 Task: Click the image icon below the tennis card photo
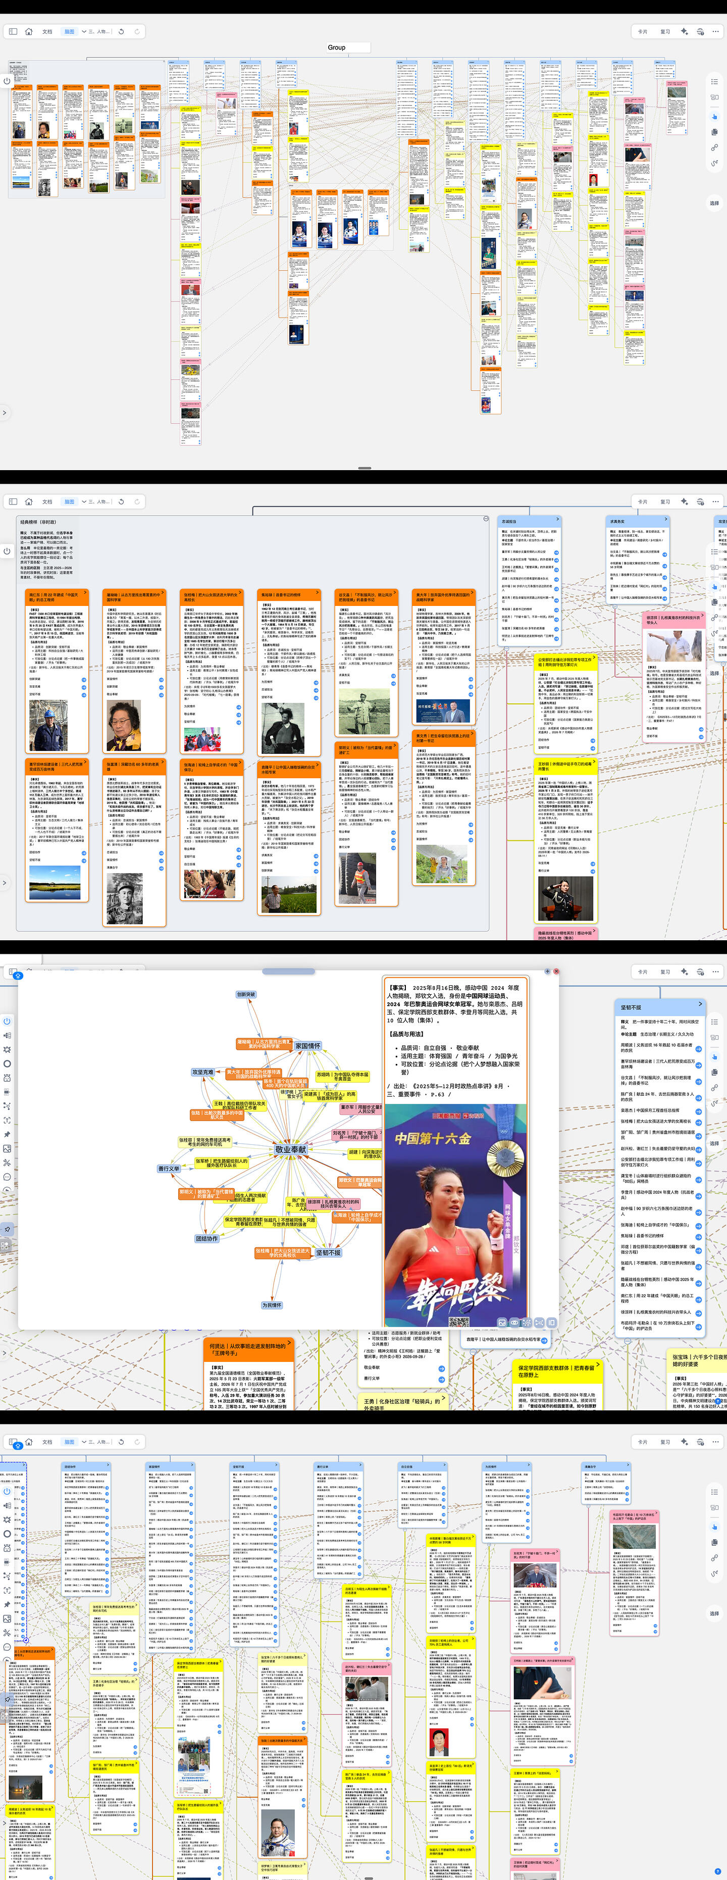coord(502,1323)
